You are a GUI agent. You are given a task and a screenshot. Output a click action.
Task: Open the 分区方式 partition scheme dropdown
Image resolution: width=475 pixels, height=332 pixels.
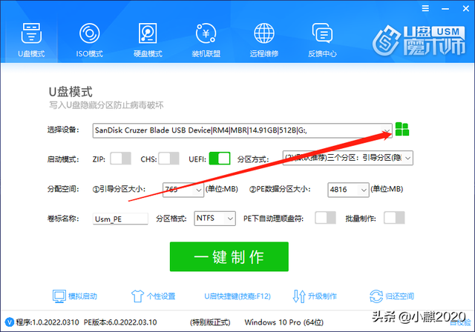(348, 158)
